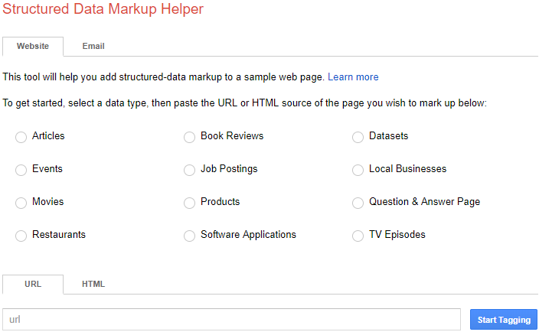This screenshot has width=539, height=332.
Task: Switch to the HTML source tab
Action: (93, 284)
